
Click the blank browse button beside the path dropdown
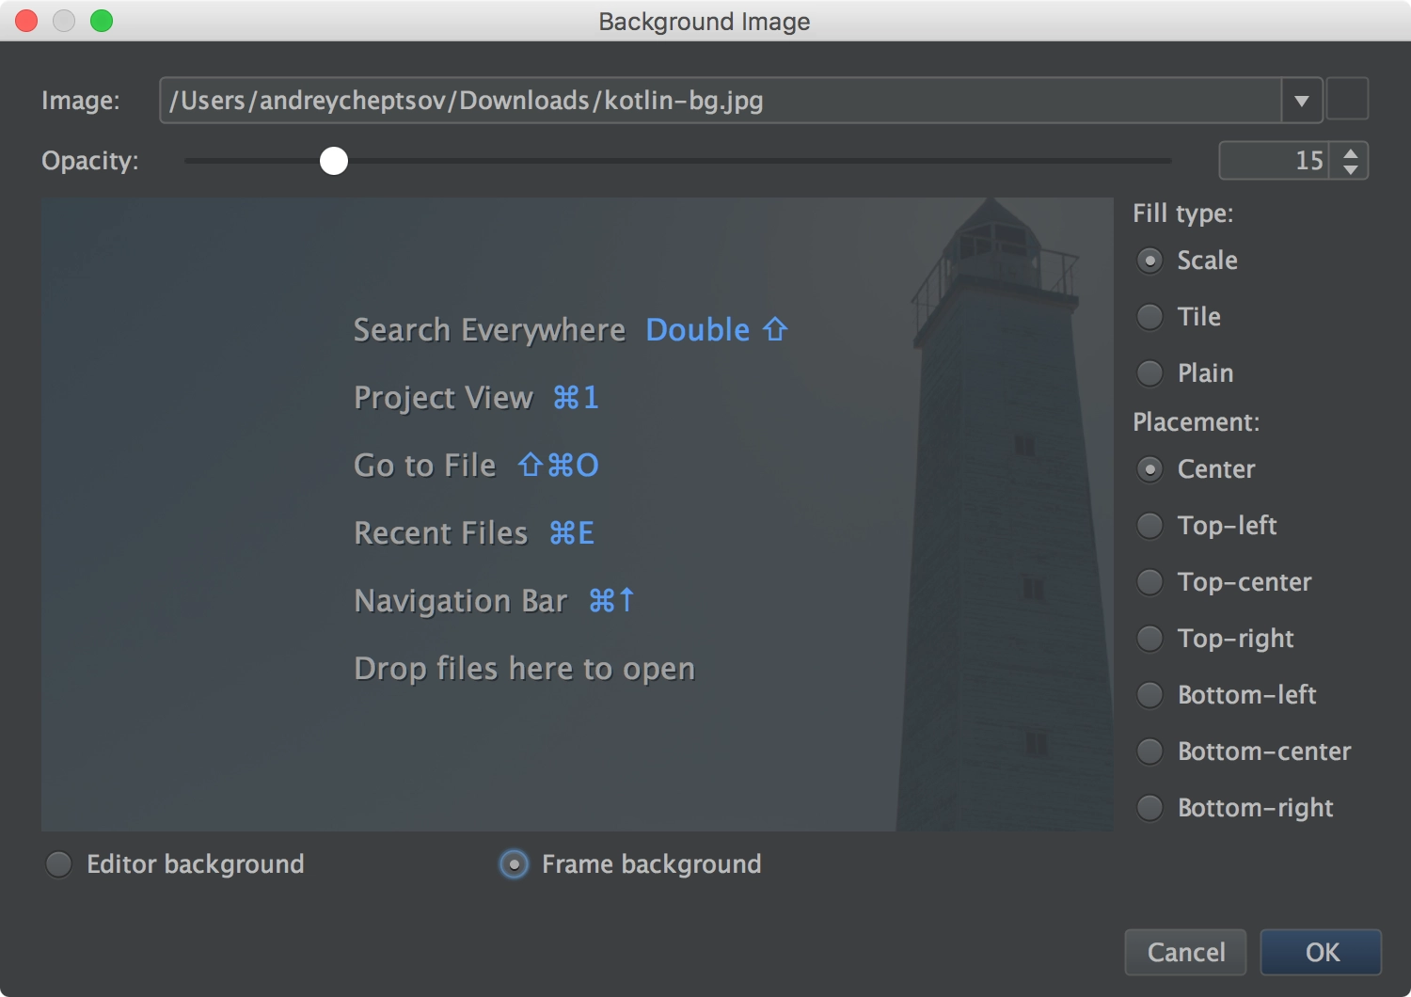pyautogui.click(x=1347, y=100)
